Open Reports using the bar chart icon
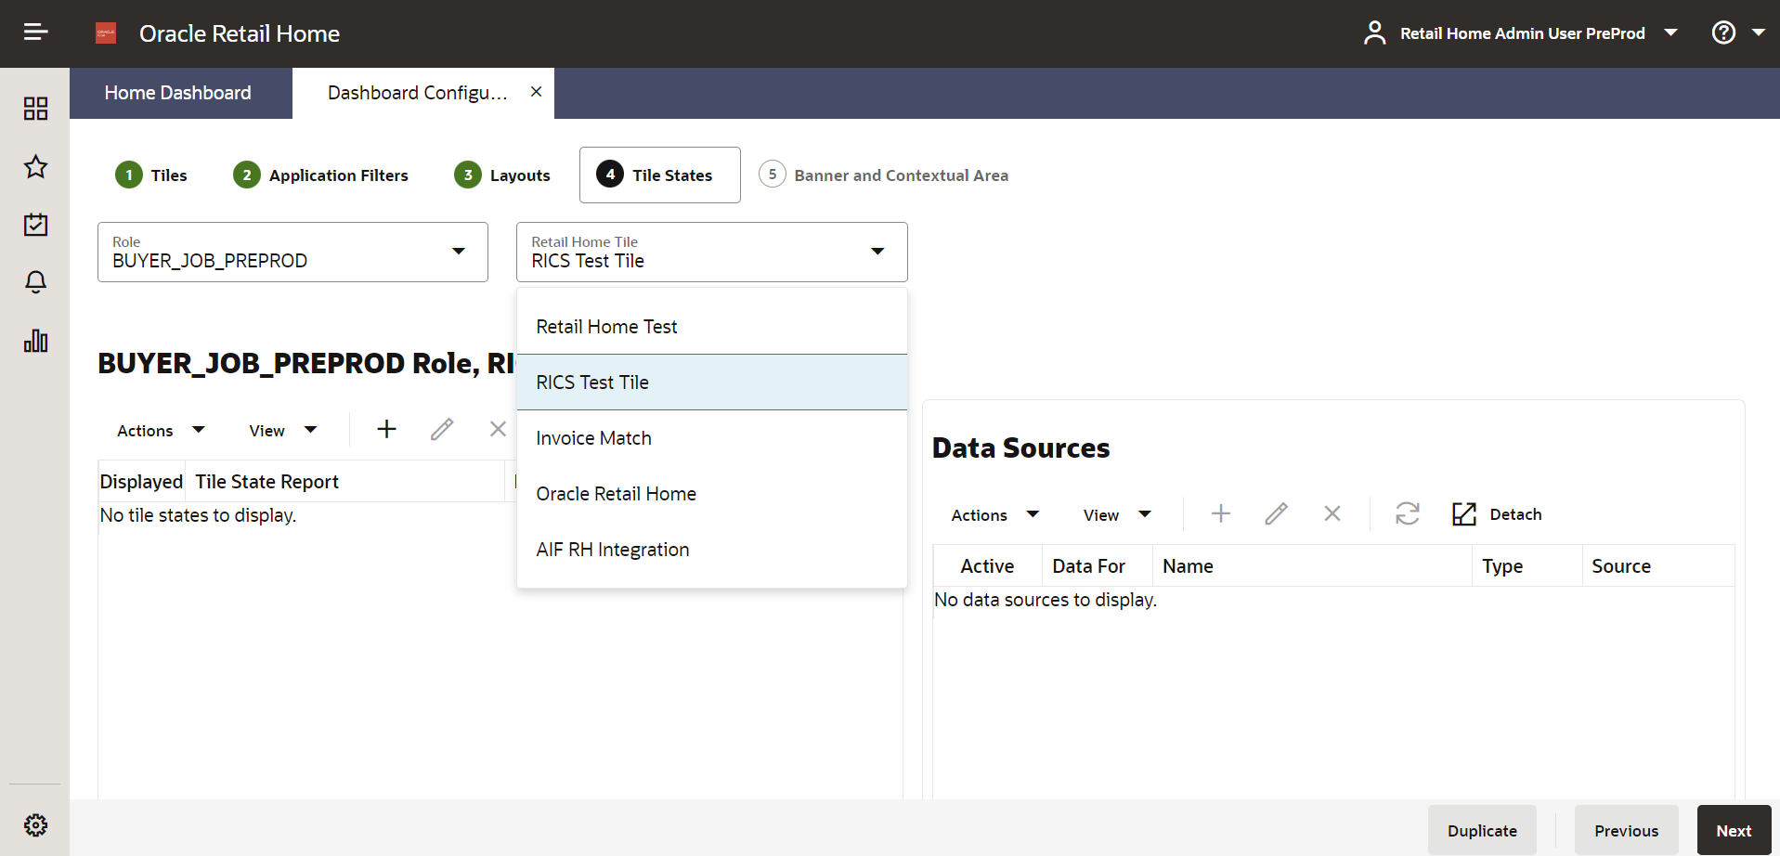This screenshot has height=856, width=1780. [35, 341]
